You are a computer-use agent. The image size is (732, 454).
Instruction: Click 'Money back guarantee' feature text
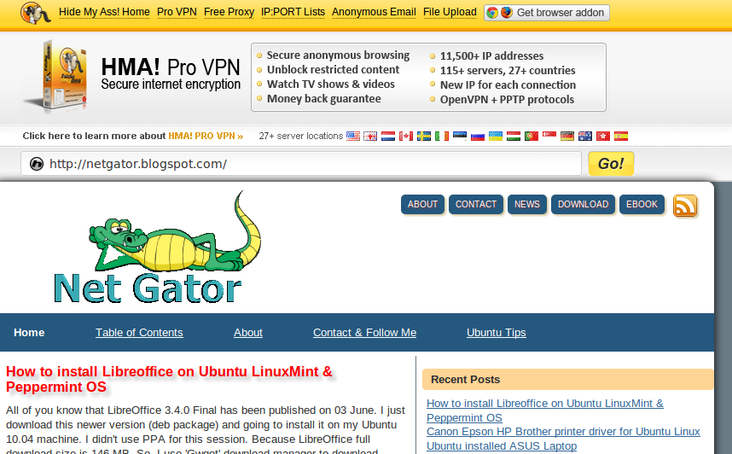pyautogui.click(x=323, y=99)
